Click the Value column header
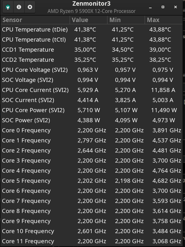The height and width of the screenshot is (247, 185). pyautogui.click(x=88, y=20)
